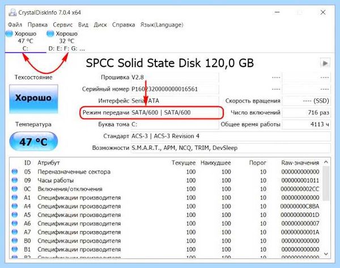Click the CrystalDiskInfo title bar app icon
This screenshot has height=268, width=340.
12,12
